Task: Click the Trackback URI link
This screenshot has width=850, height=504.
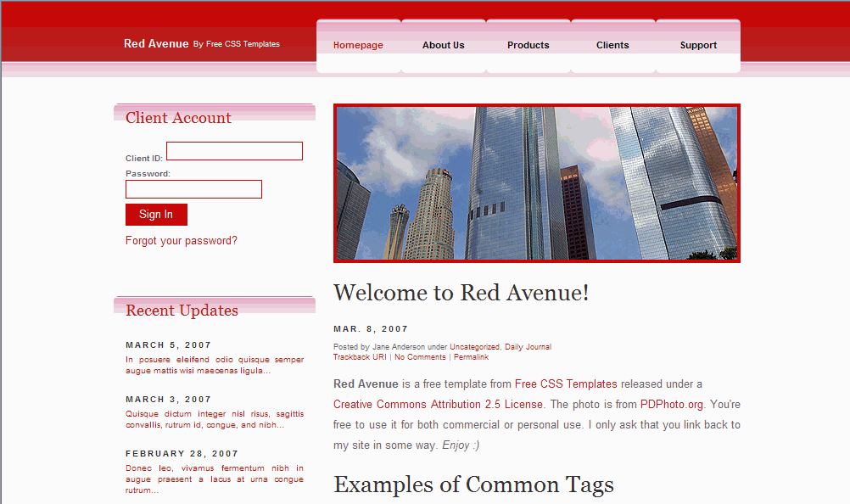Action: tap(360, 357)
